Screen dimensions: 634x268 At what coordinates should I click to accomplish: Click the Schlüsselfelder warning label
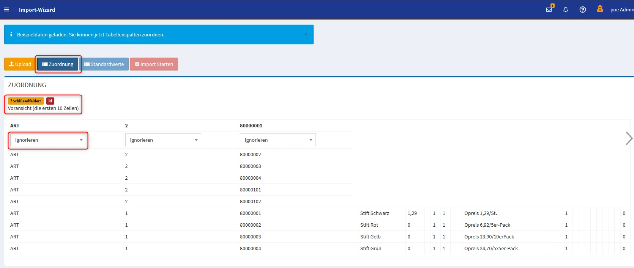coord(26,101)
